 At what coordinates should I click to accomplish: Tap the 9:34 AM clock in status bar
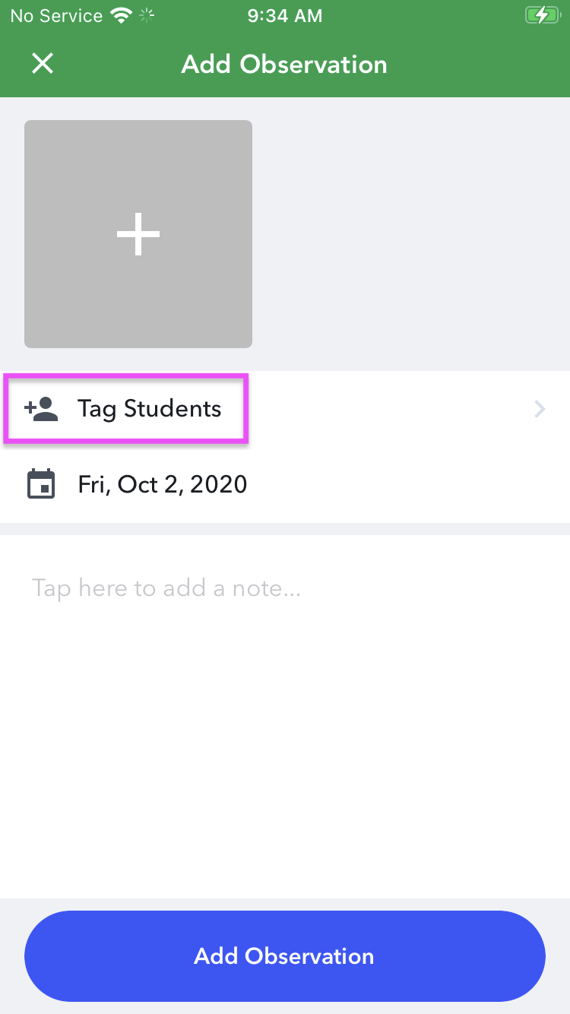285,15
